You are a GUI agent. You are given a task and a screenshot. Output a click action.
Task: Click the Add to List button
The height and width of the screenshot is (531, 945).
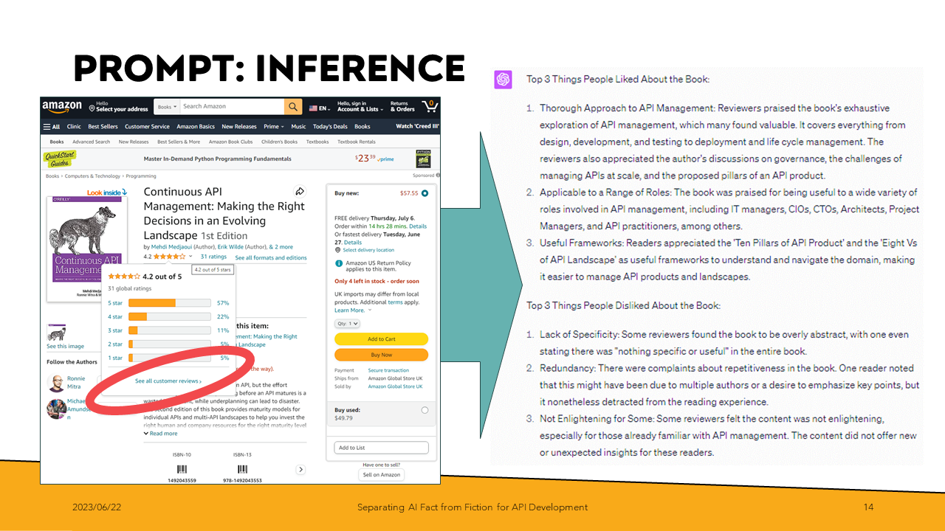pos(381,448)
